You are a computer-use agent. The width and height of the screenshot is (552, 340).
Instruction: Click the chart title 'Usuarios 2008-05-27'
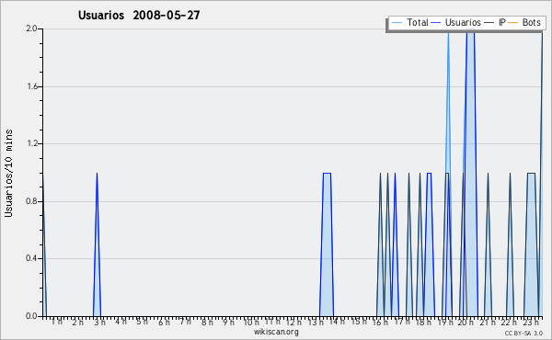click(x=139, y=15)
